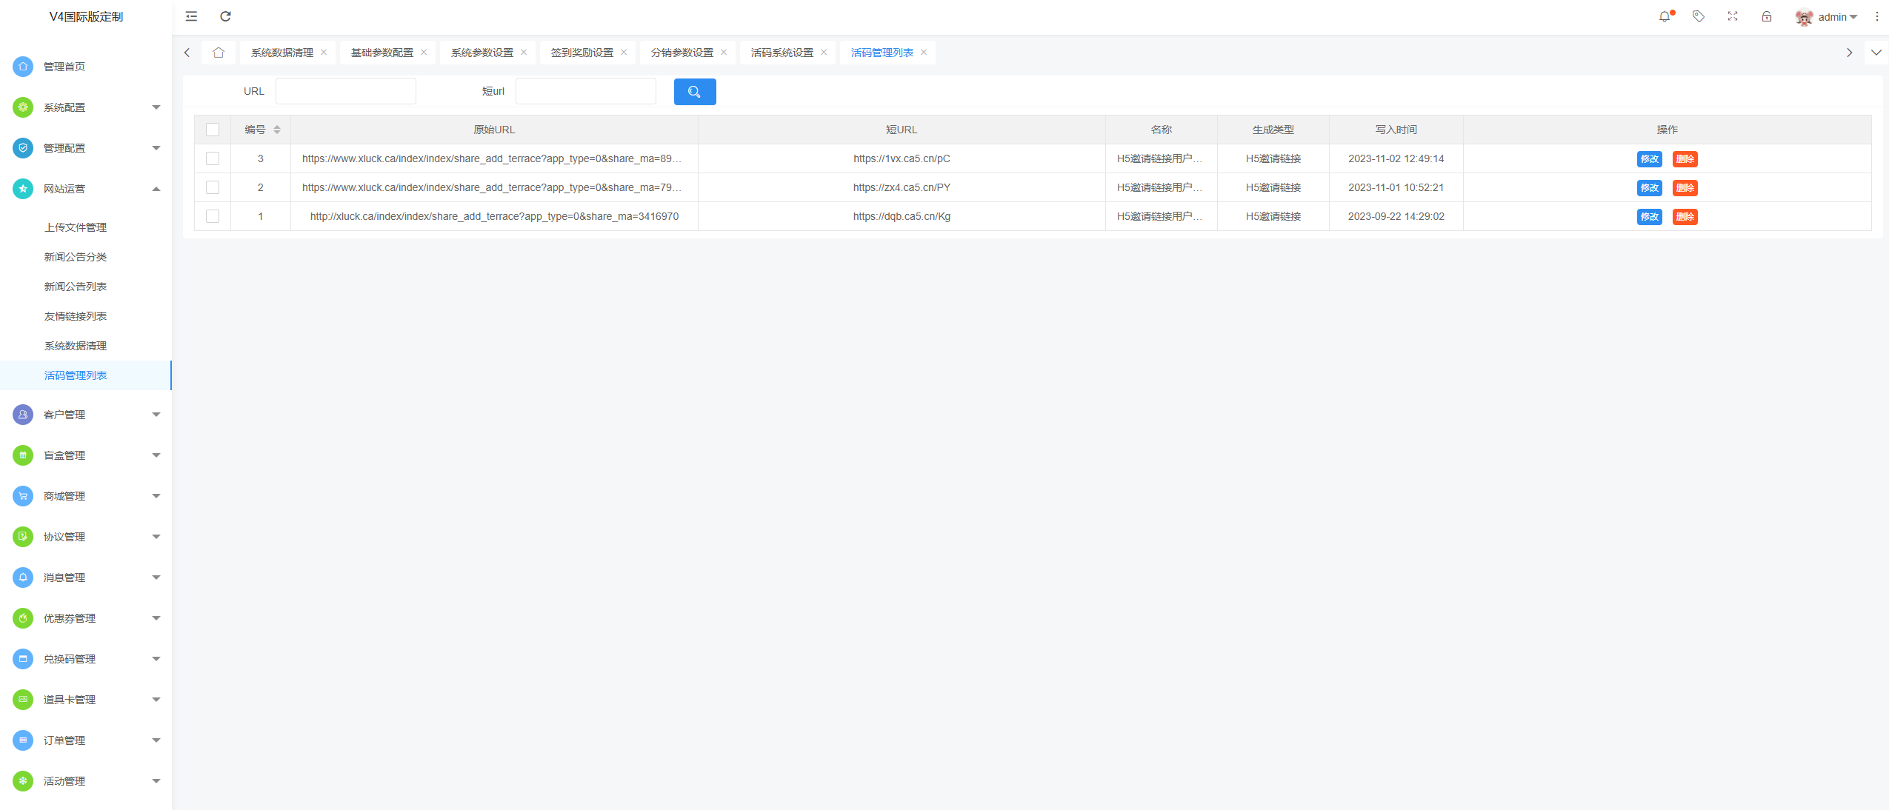Collapse sidebar with the menu fold icon
This screenshot has height=810, width=1889.
(191, 16)
